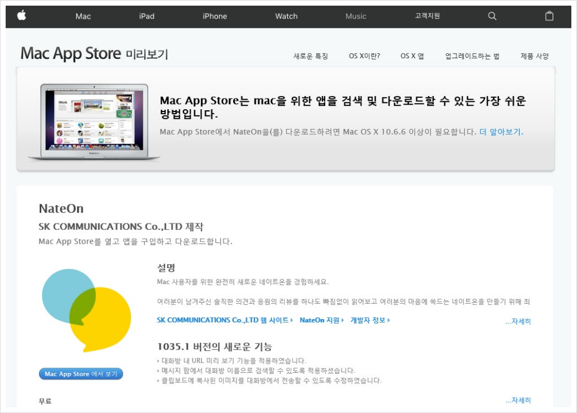The width and height of the screenshot is (577, 413).
Task: Go to the 새로운 특징 tab
Action: point(311,56)
